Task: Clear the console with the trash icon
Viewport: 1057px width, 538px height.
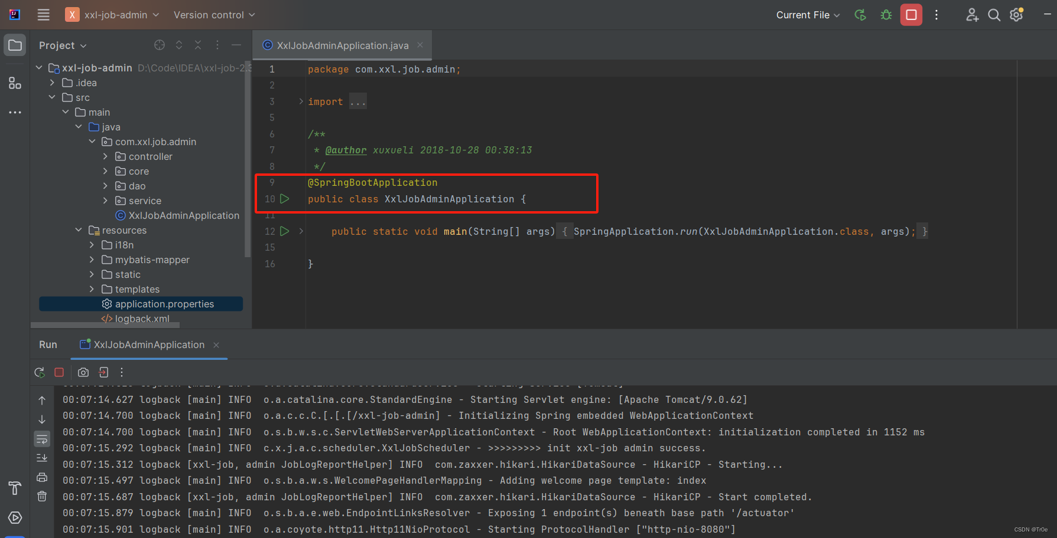Action: [x=42, y=496]
